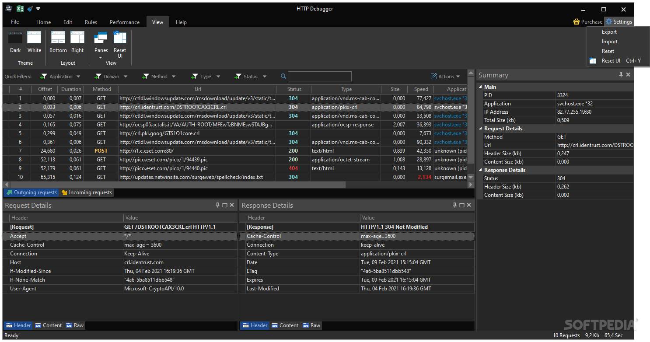Image resolution: width=650 pixels, height=342 pixels.
Task: Switch to Incoming requests tab
Action: point(87,192)
